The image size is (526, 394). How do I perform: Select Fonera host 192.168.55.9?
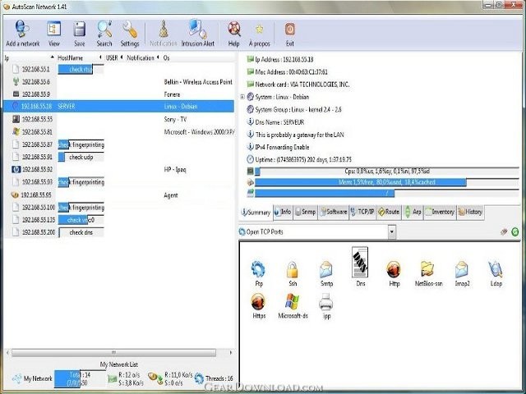[x=119, y=94]
